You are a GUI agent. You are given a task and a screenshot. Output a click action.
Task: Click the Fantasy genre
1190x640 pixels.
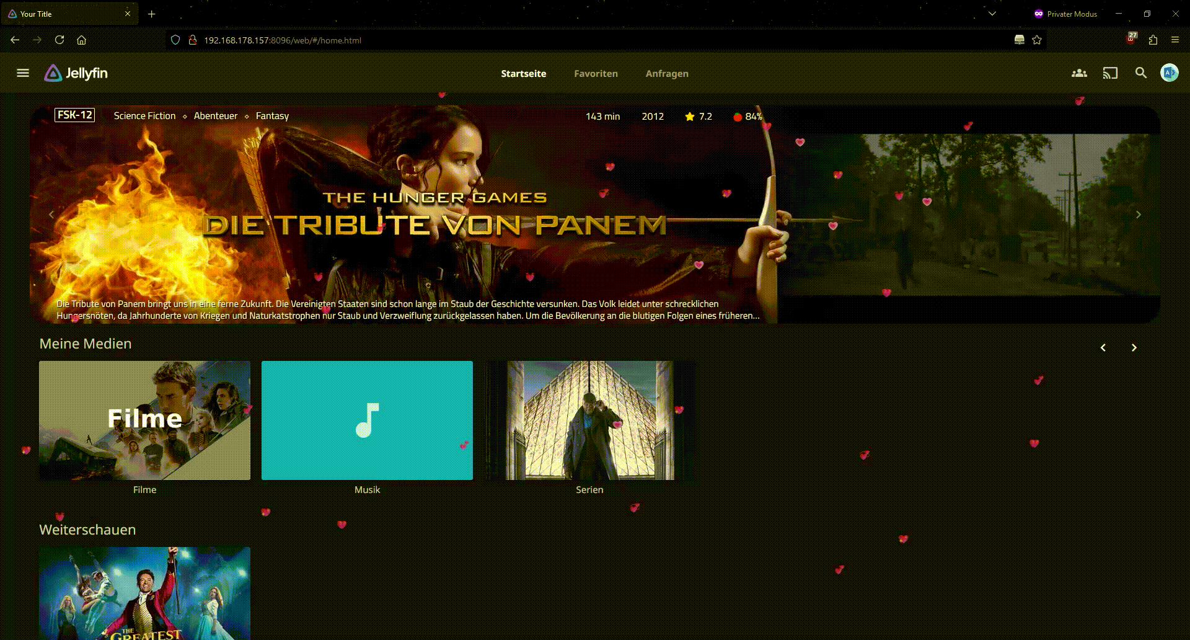[272, 116]
